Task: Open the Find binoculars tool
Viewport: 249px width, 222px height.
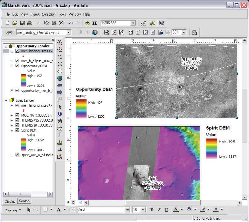Action: [x=60, y=121]
